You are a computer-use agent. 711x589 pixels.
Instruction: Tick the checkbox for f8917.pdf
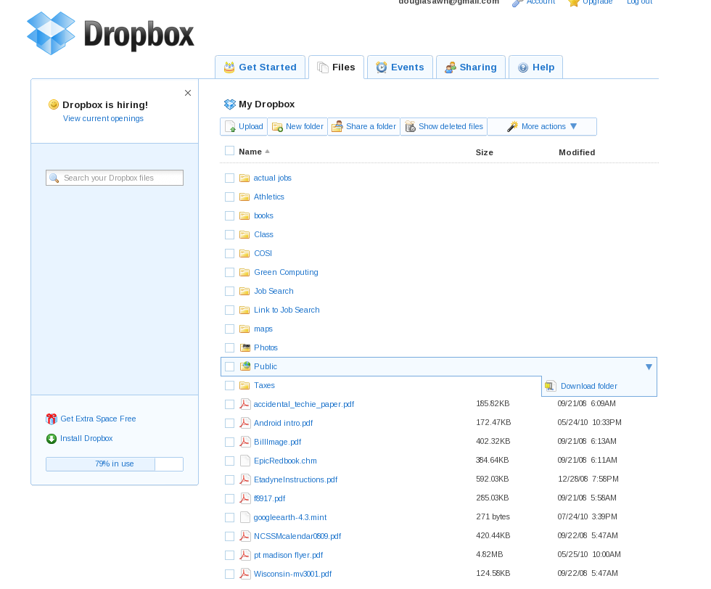pyautogui.click(x=229, y=499)
